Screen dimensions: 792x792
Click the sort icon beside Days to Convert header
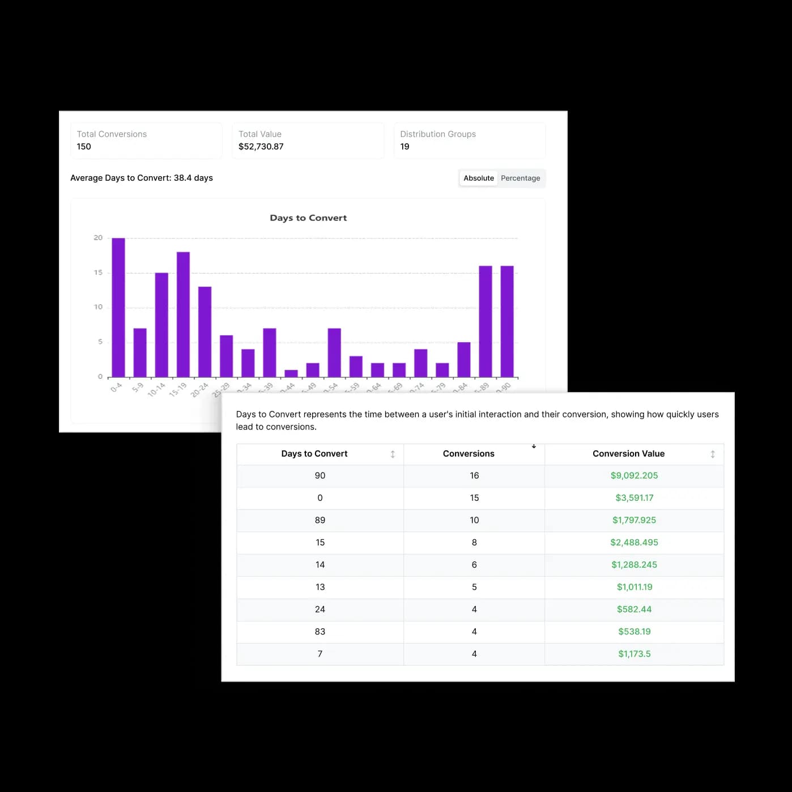coord(393,454)
